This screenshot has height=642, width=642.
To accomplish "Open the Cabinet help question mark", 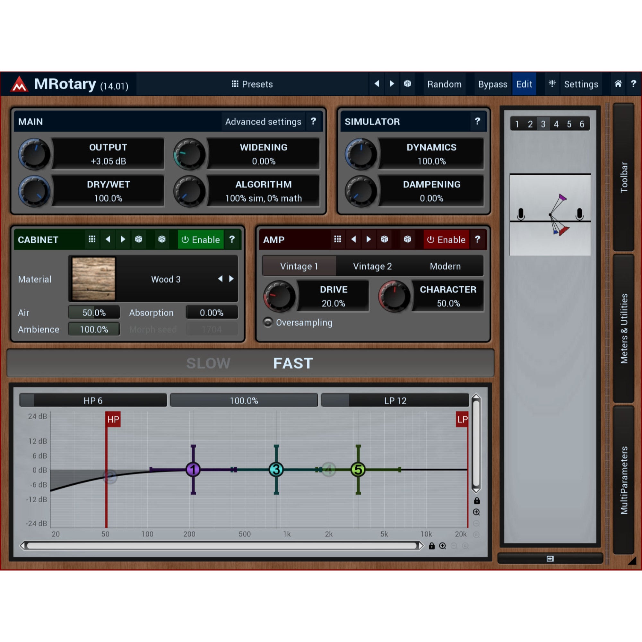I will (232, 239).
